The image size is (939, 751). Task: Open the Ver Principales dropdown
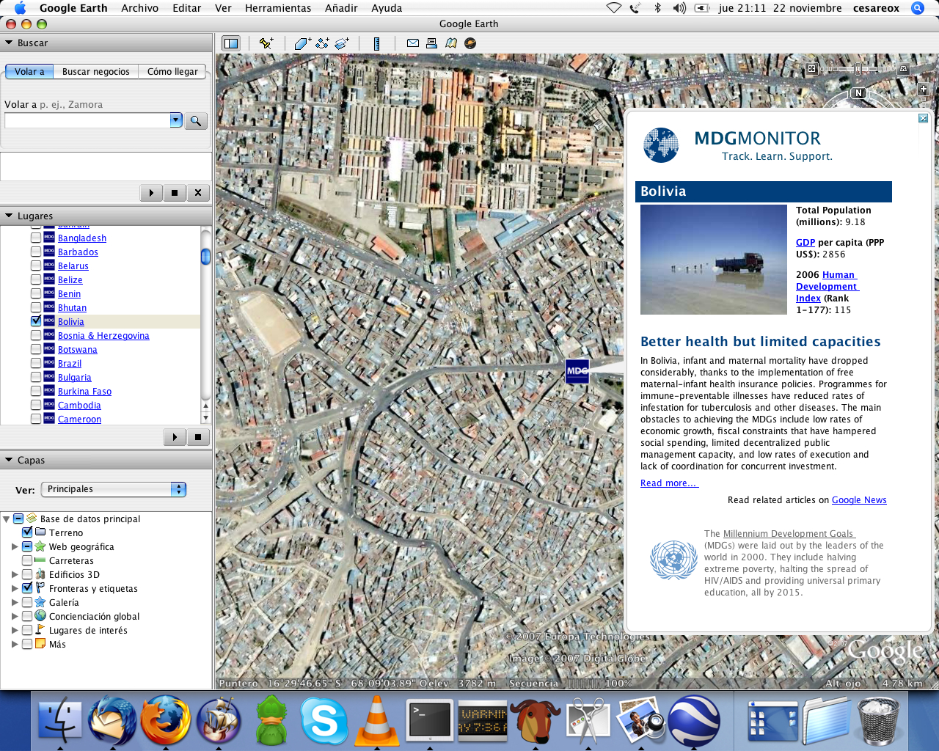114,489
